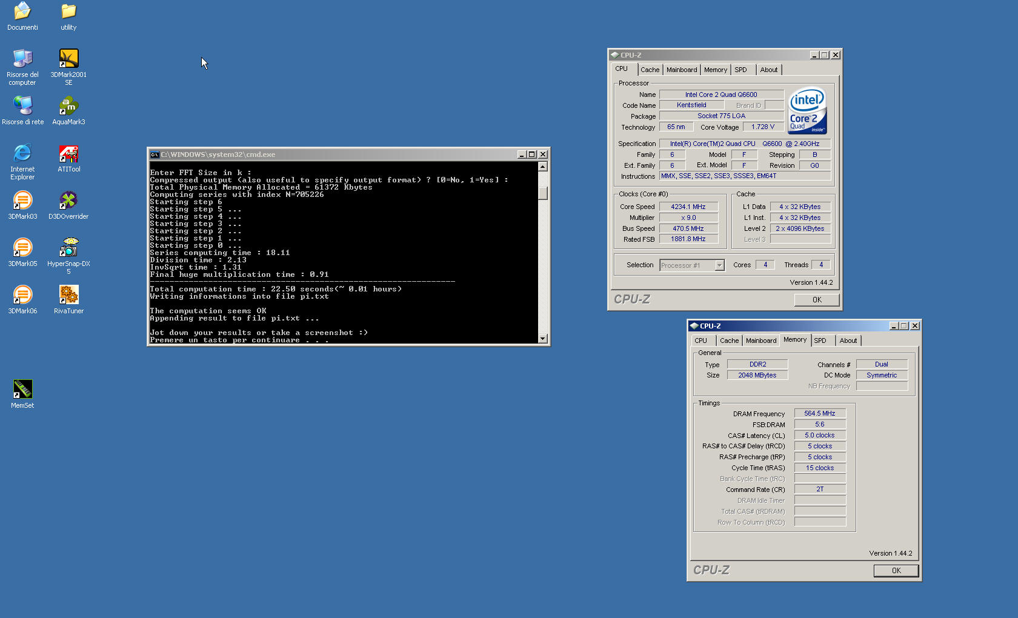The height and width of the screenshot is (618, 1018).
Task: Select the 3DMark06 shortcut
Action: [22, 300]
